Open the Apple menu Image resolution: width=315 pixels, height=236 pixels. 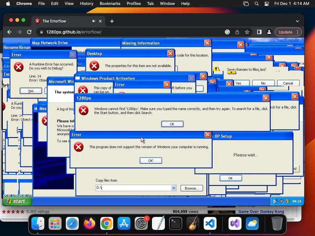point(8,4)
